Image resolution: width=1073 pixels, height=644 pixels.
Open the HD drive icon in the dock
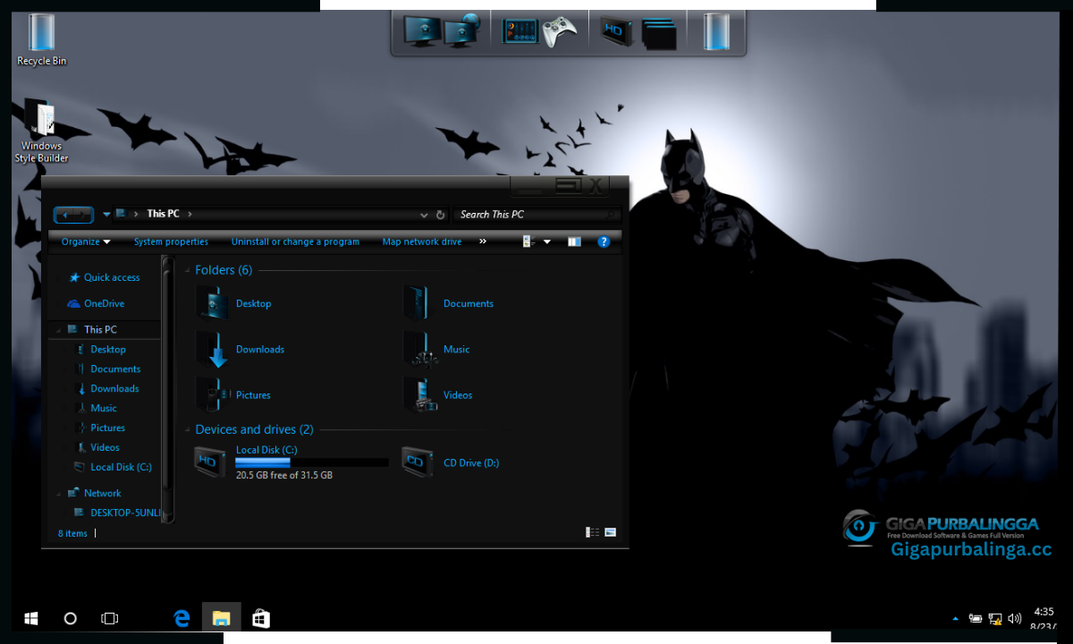click(616, 32)
